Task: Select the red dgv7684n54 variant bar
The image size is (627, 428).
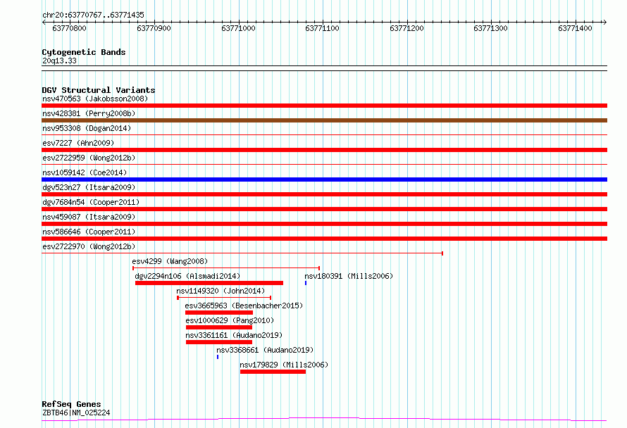Action: click(324, 209)
